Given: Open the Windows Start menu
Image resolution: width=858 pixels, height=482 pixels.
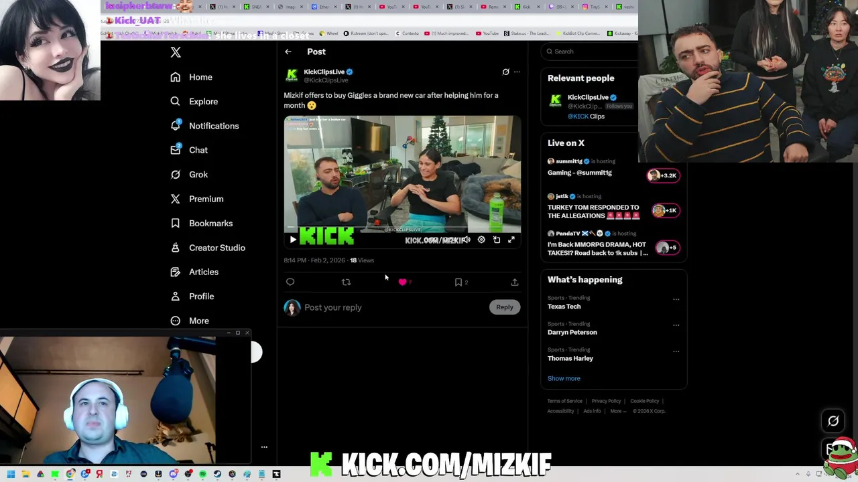Looking at the screenshot, I should click(11, 474).
